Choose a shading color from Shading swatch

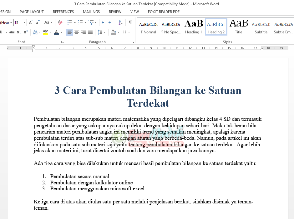[x=113, y=32]
